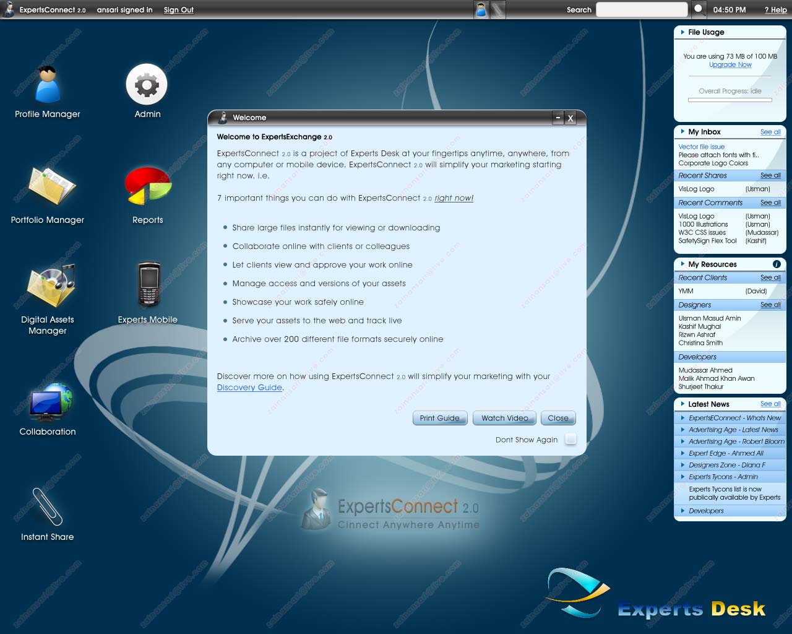Click Upgrade Now link

[730, 64]
